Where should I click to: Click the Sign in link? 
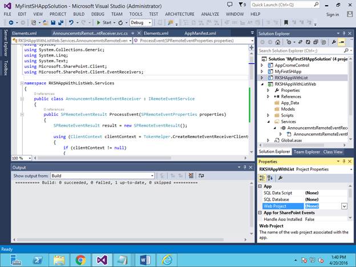[332, 14]
